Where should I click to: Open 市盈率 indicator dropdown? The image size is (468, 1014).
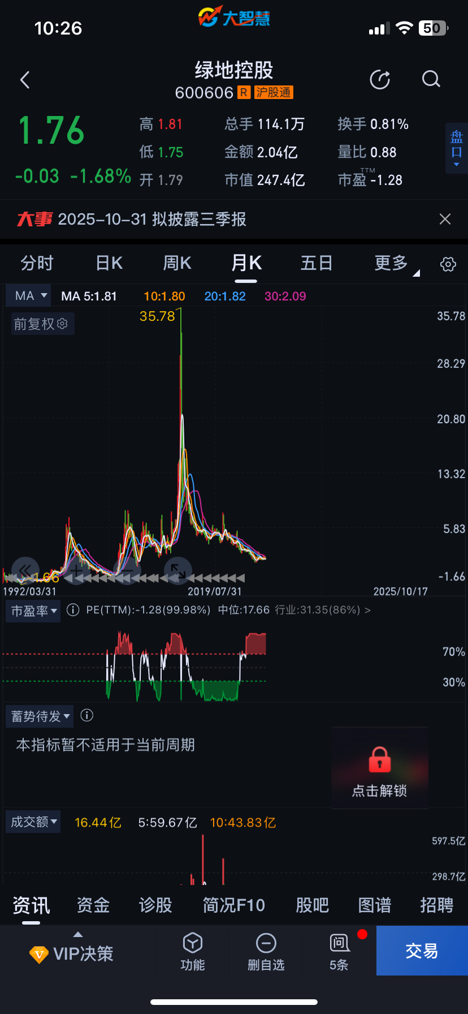tap(33, 611)
